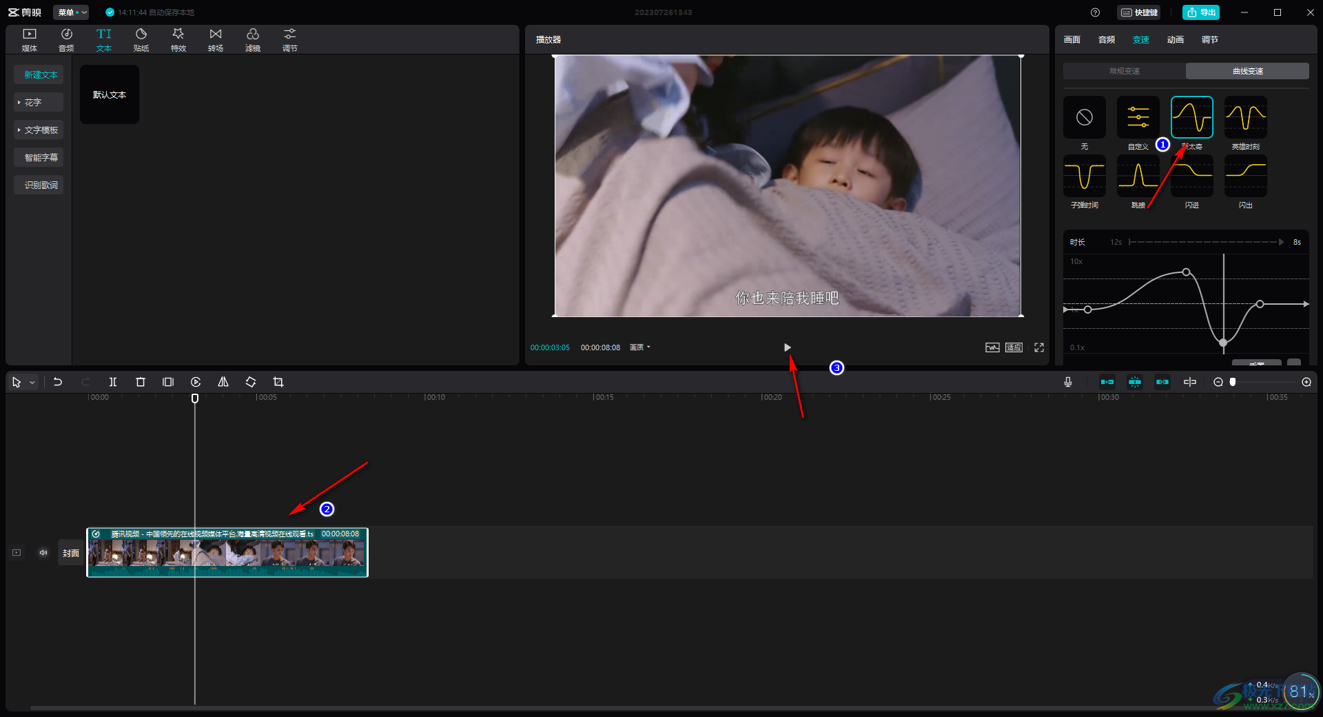The height and width of the screenshot is (717, 1323).
Task: Enter fullscreen preview in player
Action: click(x=1039, y=347)
